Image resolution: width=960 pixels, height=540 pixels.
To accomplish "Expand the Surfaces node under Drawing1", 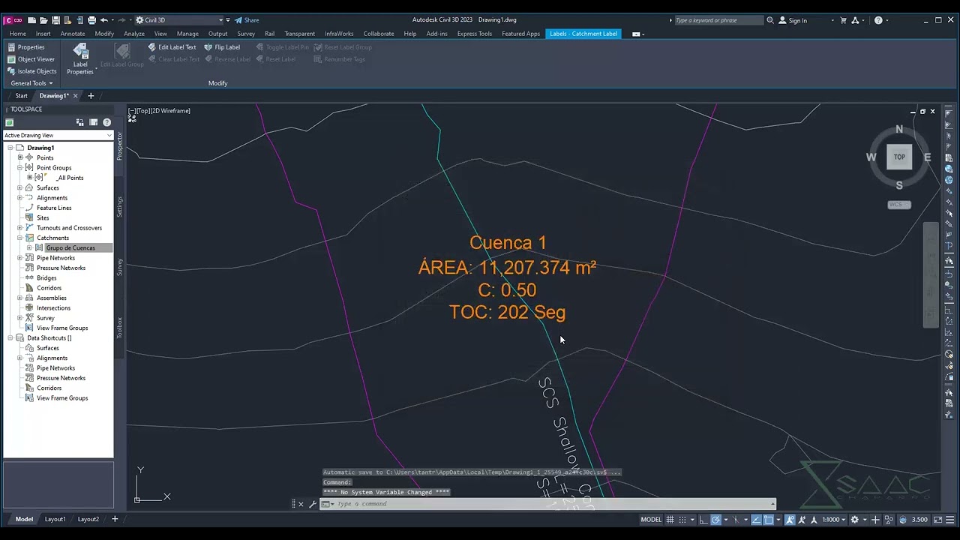I will (x=20, y=187).
